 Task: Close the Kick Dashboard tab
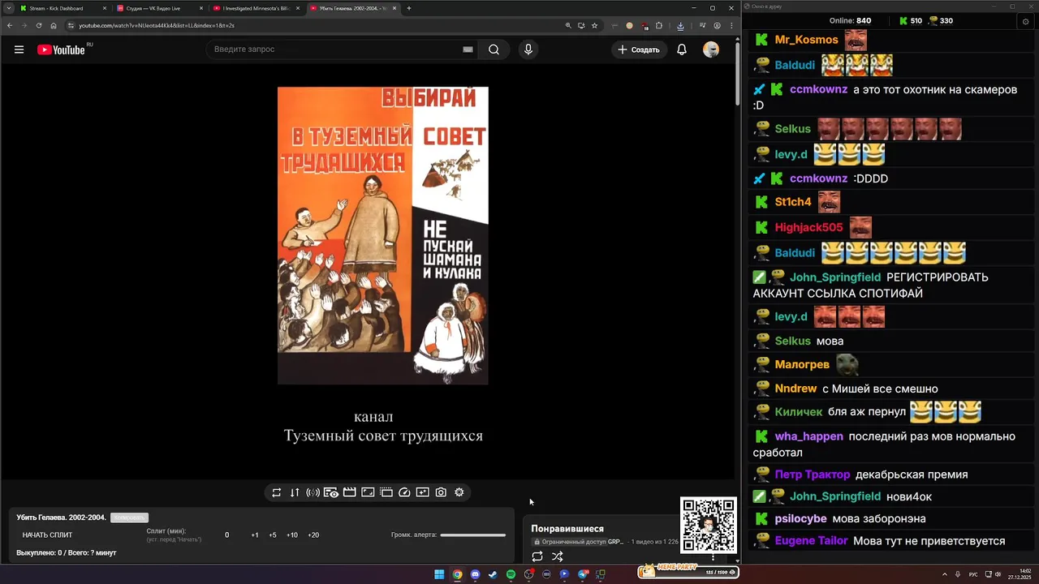pyautogui.click(x=104, y=8)
